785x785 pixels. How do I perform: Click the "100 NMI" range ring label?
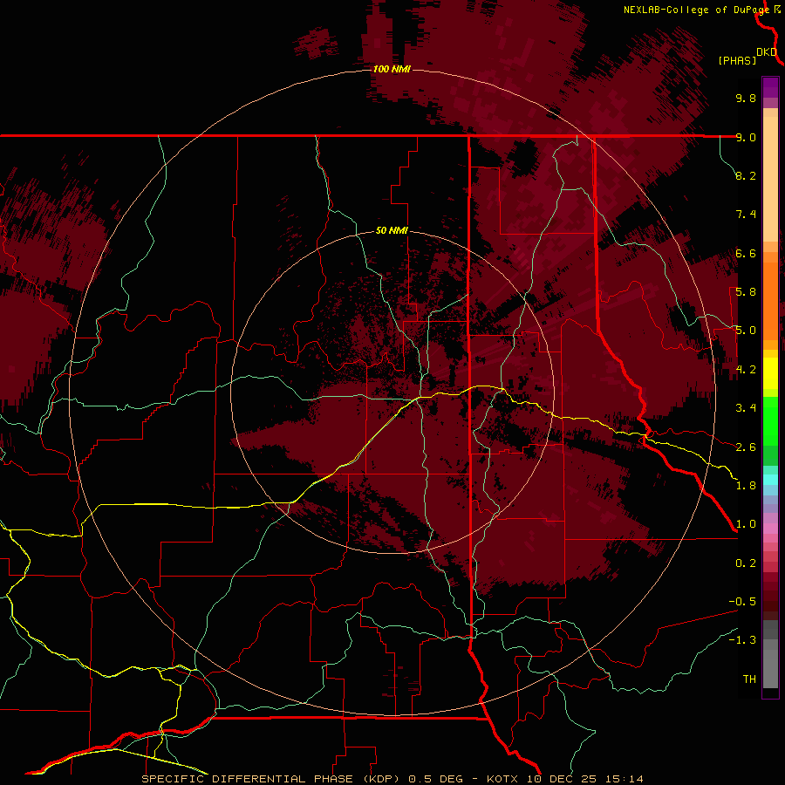coord(392,69)
